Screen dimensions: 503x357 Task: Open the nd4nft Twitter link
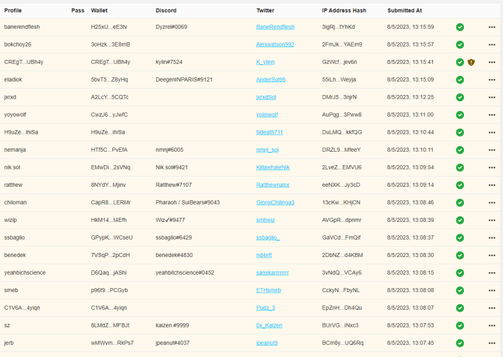coord(264,255)
